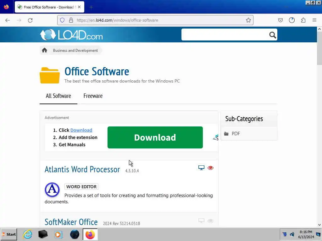This screenshot has height=241, width=322.
Task: Open a new tab with plus button
Action: [91, 7]
